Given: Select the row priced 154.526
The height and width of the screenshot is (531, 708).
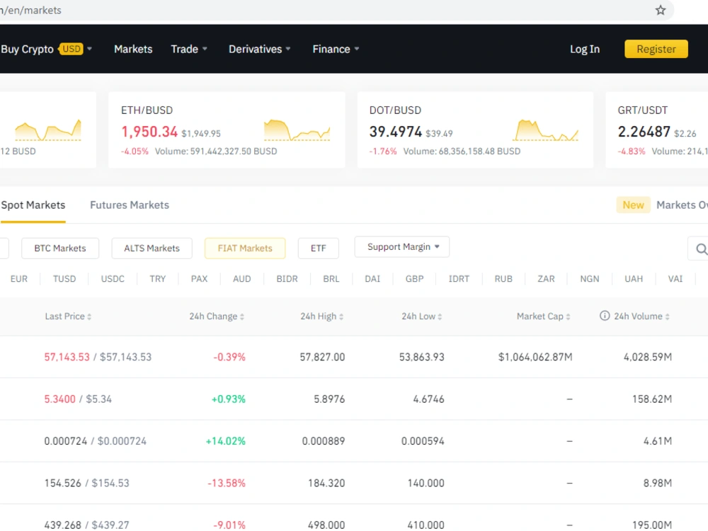Looking at the screenshot, I should pos(354,483).
